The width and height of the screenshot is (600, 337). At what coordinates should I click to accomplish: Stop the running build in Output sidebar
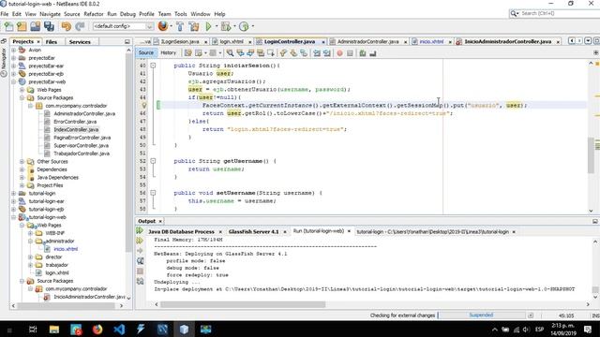[x=140, y=271]
